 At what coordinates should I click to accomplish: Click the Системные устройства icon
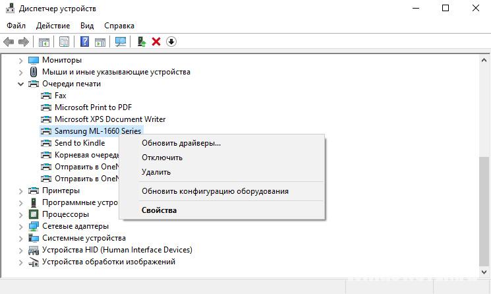[34, 238]
